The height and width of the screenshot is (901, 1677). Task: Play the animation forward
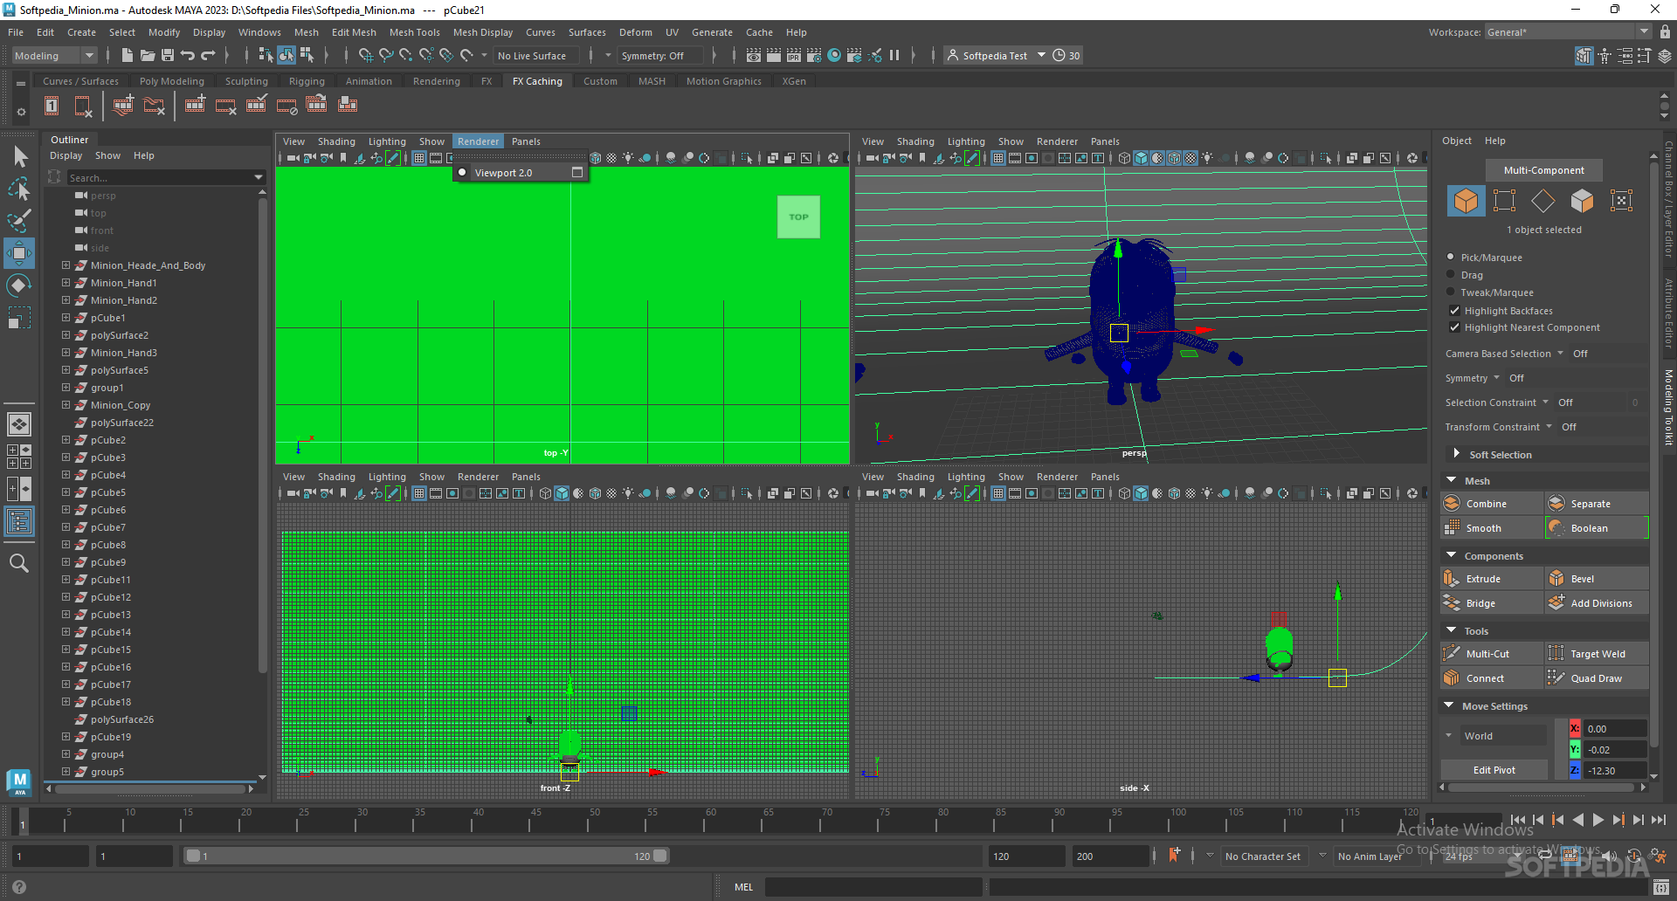(x=1598, y=820)
